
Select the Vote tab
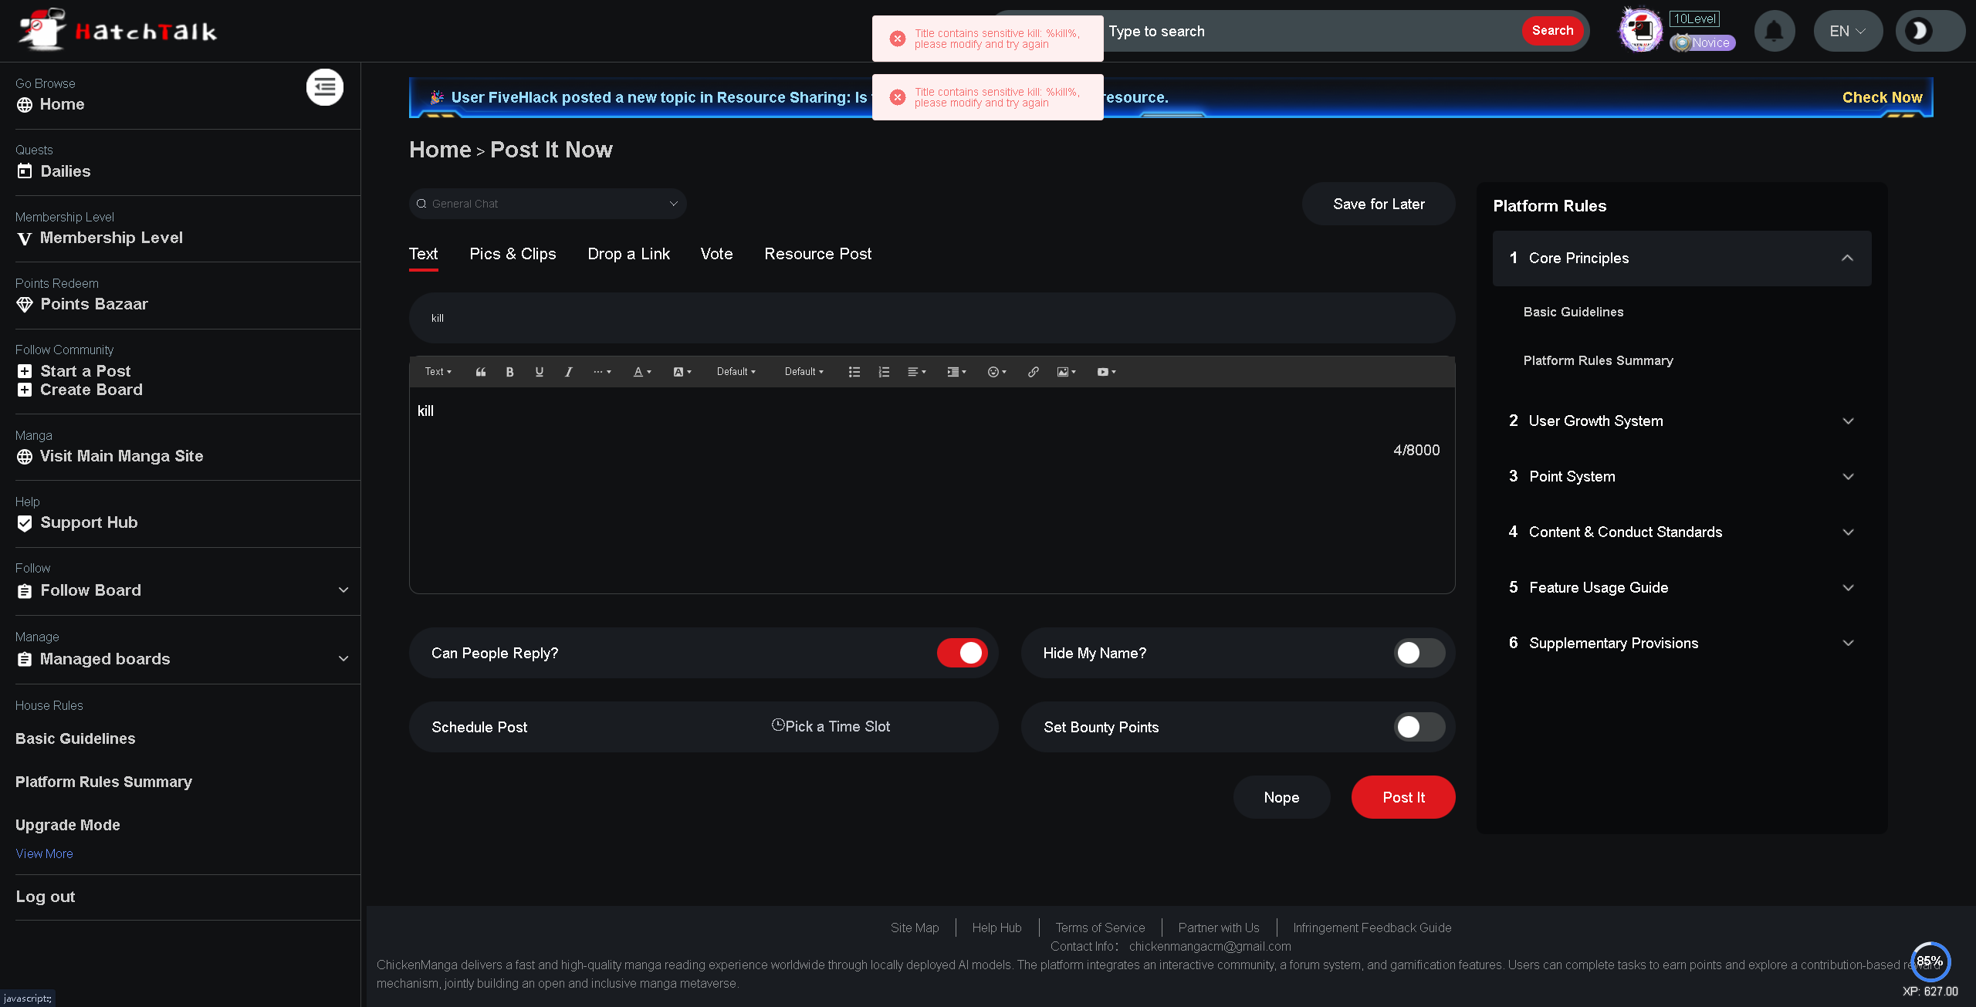[x=716, y=254]
